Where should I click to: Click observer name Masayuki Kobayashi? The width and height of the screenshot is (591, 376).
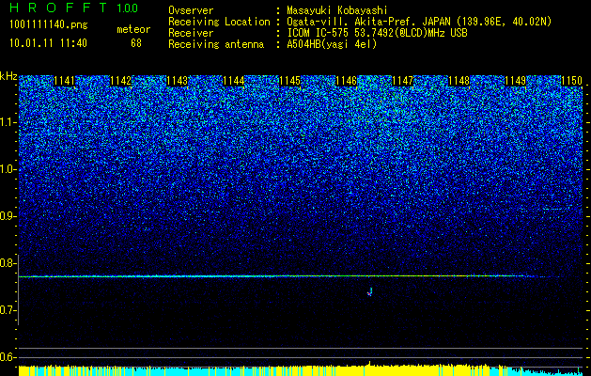337,10
